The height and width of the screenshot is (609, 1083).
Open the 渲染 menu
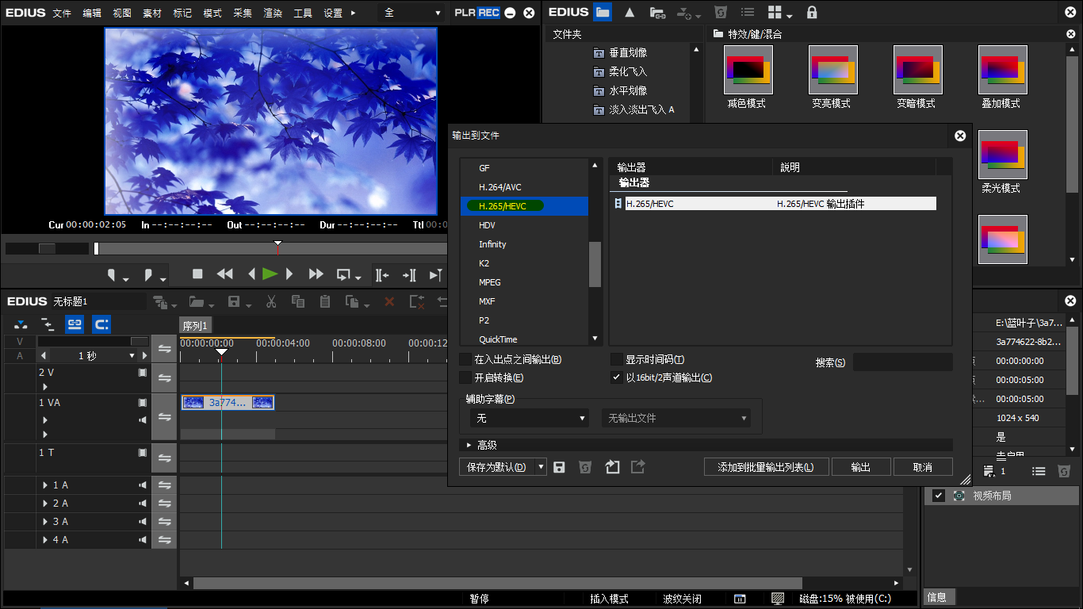pyautogui.click(x=273, y=13)
